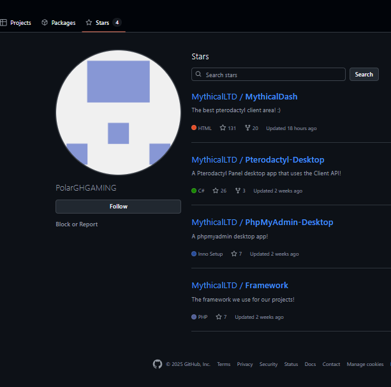The width and height of the screenshot is (391, 387).
Task: Click the Stars section heading
Action: pos(200,57)
